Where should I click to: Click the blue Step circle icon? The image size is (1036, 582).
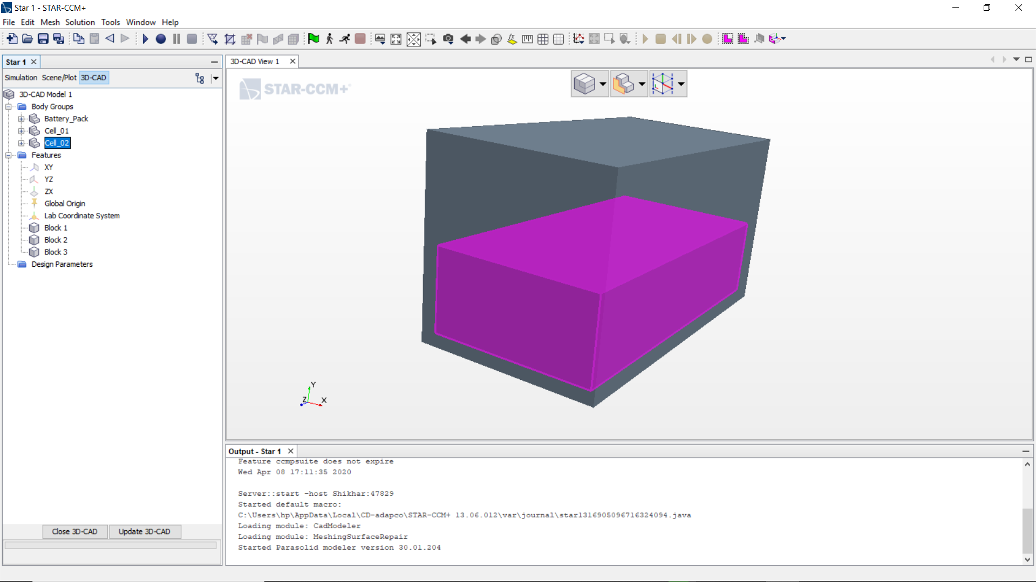[x=161, y=39]
